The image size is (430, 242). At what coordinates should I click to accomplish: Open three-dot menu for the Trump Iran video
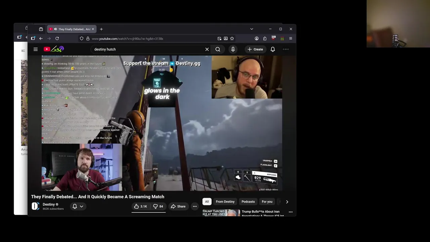(291, 212)
